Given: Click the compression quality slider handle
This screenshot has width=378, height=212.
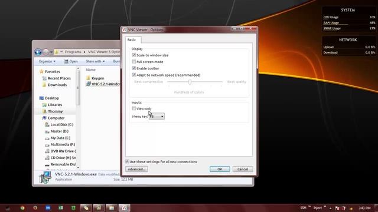Looking at the screenshot, I should [x=190, y=82].
